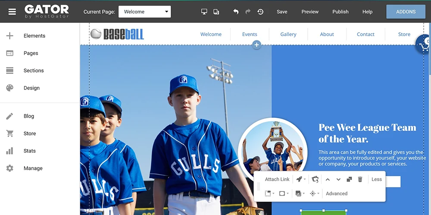Open the image background dropdown

click(300, 193)
